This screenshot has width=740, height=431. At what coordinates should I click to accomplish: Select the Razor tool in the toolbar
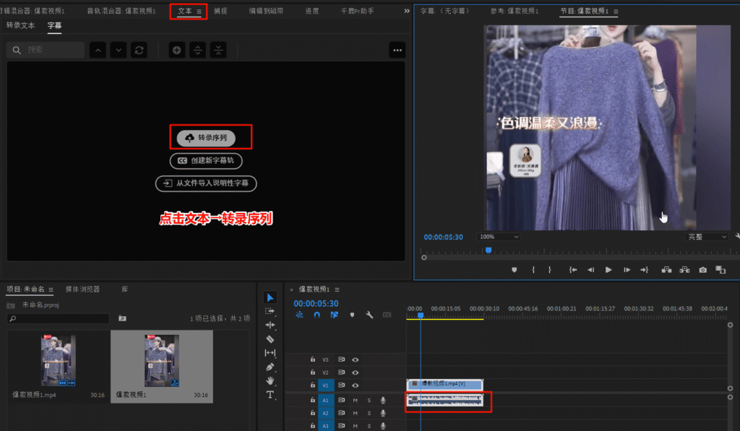point(270,339)
